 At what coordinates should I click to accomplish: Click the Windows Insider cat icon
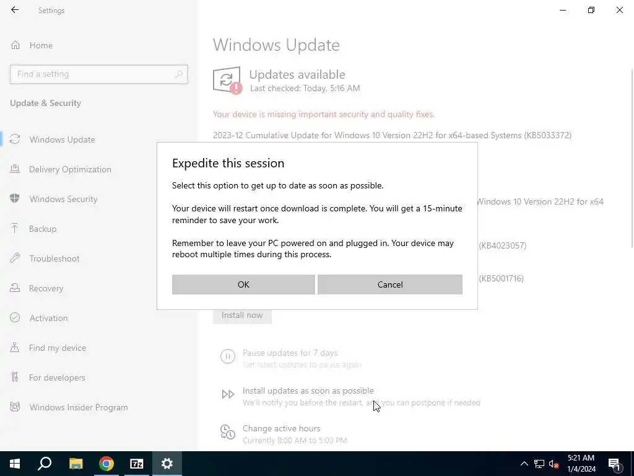click(15, 407)
